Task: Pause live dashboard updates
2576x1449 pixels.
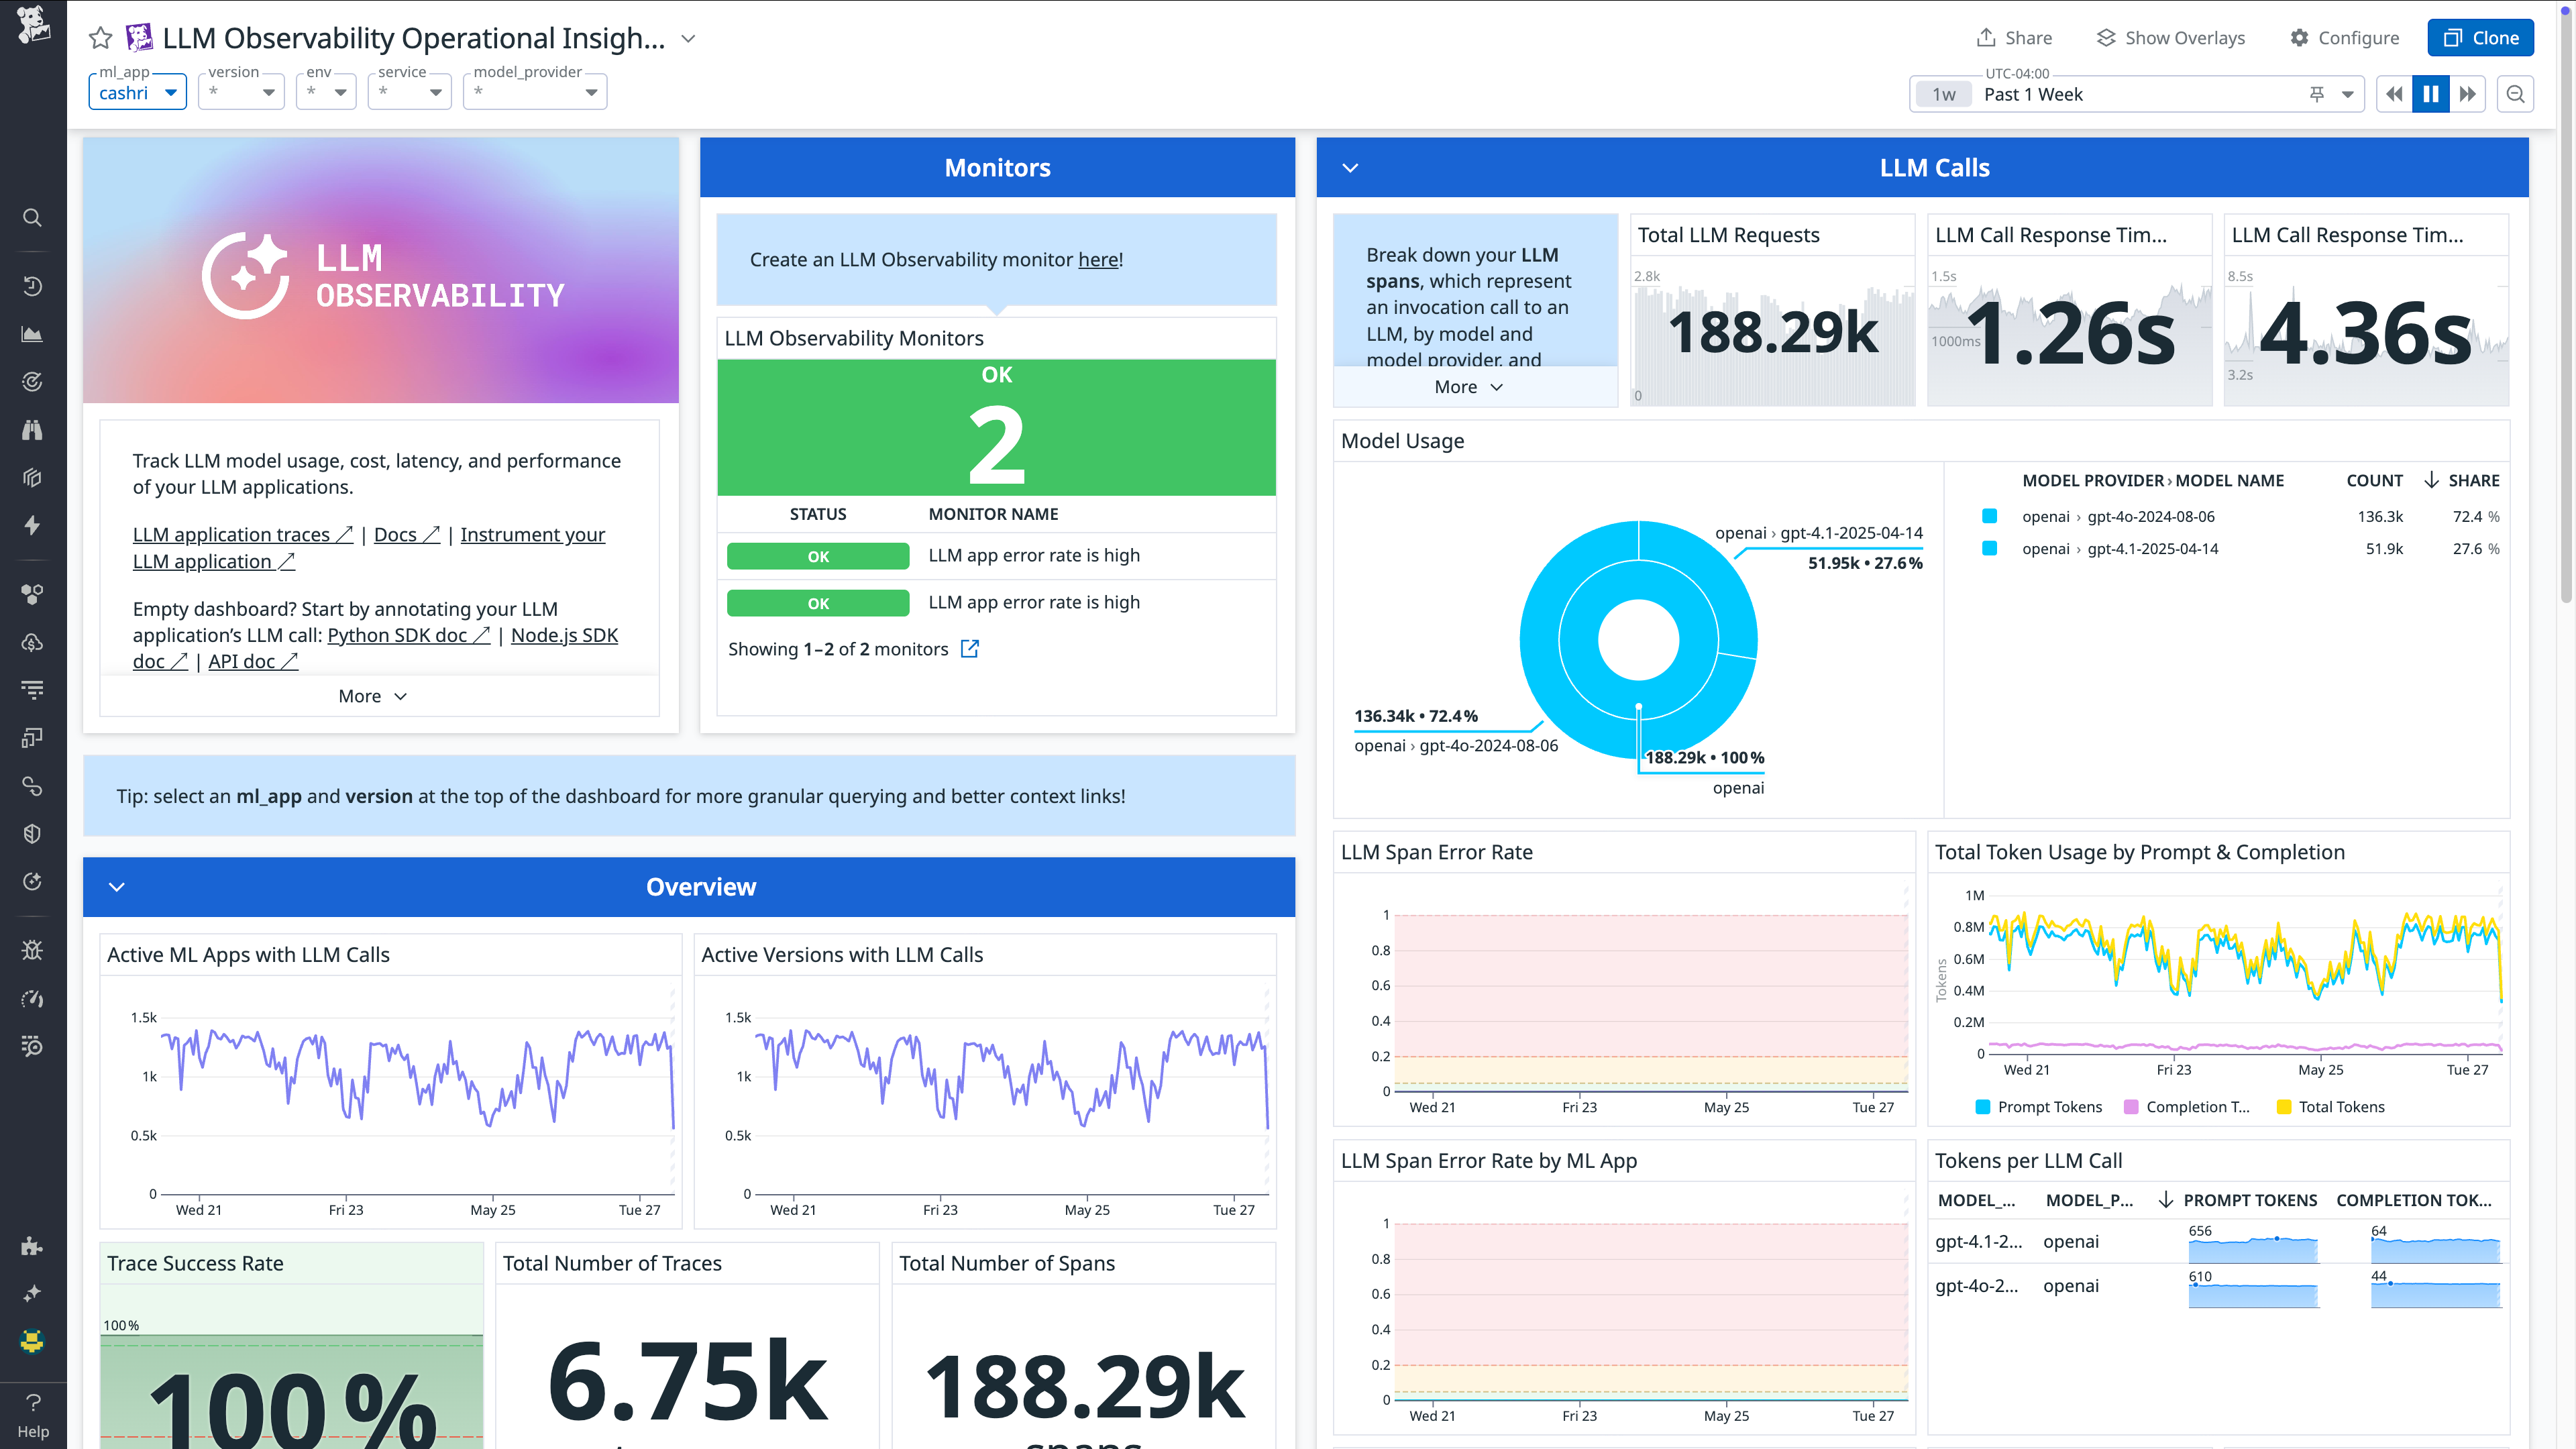Action: pos(2431,93)
